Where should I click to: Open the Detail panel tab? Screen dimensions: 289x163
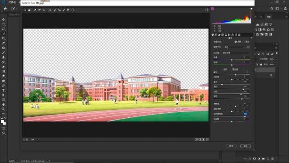coord(219,35)
